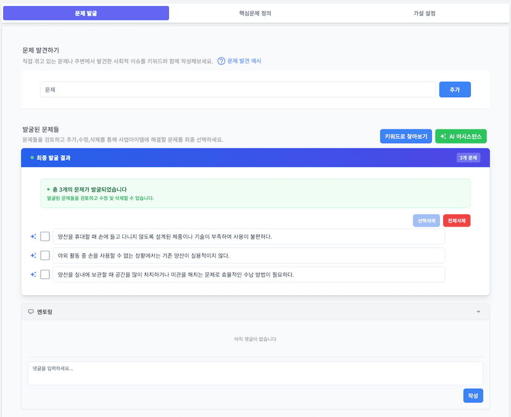Launch the AI 어시스턴스 button
The height and width of the screenshot is (417, 511).
pos(461,137)
